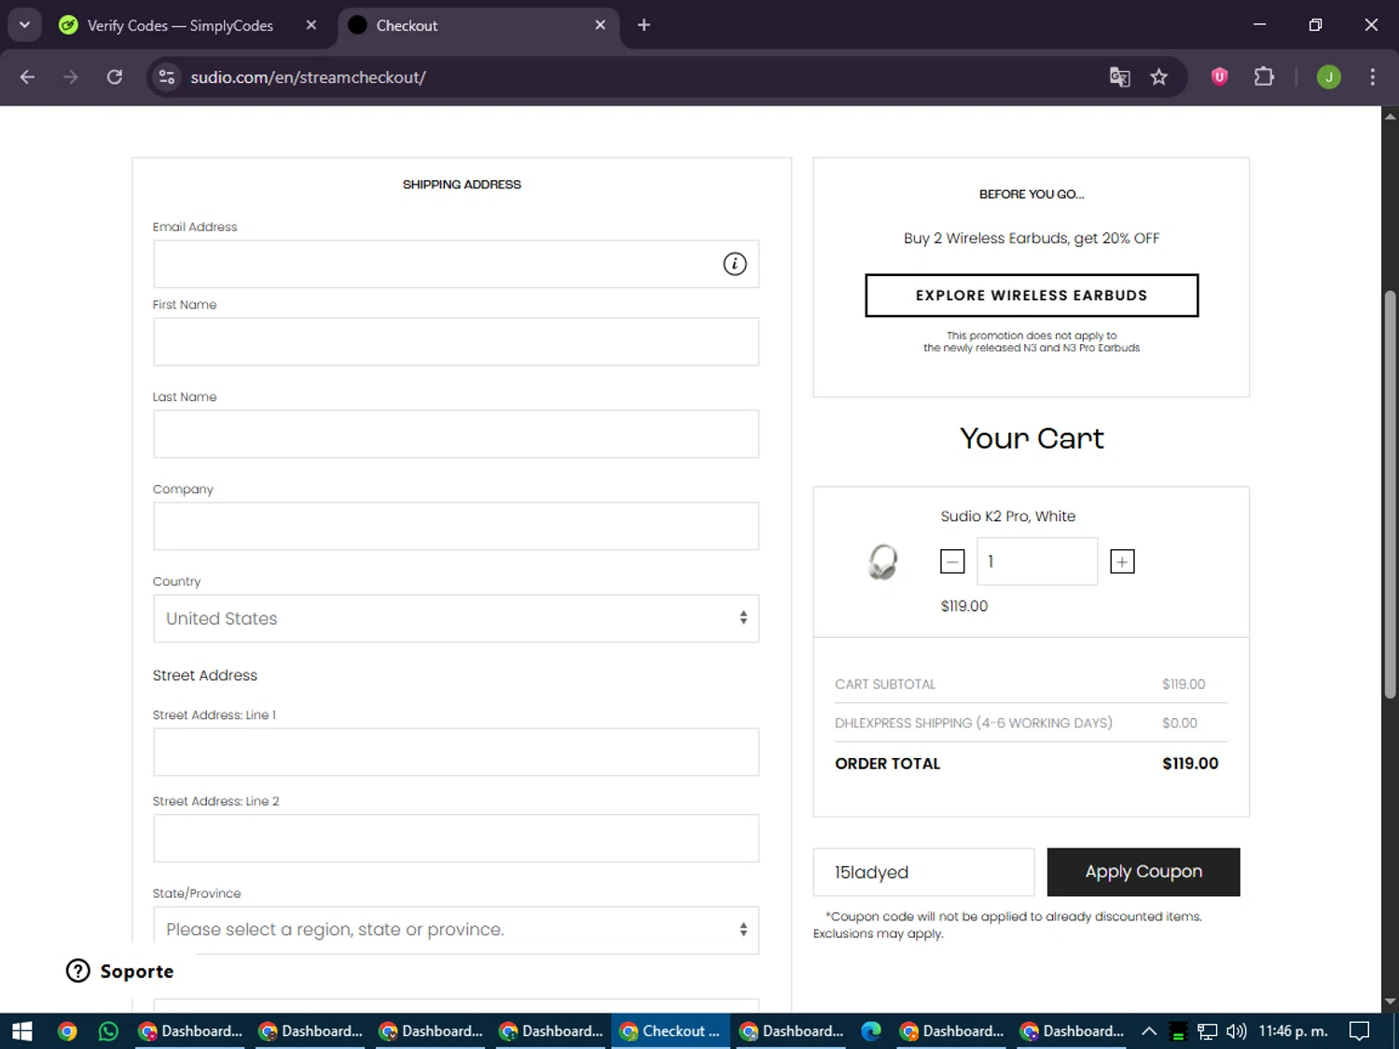The image size is (1399, 1049).
Task: Open the site information icon in address bar
Action: tap(167, 77)
